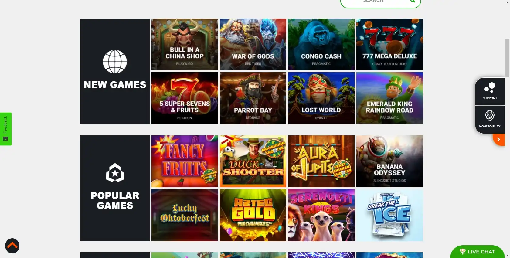Open the How To Play lion icon
The height and width of the screenshot is (258, 510).
pos(490,116)
